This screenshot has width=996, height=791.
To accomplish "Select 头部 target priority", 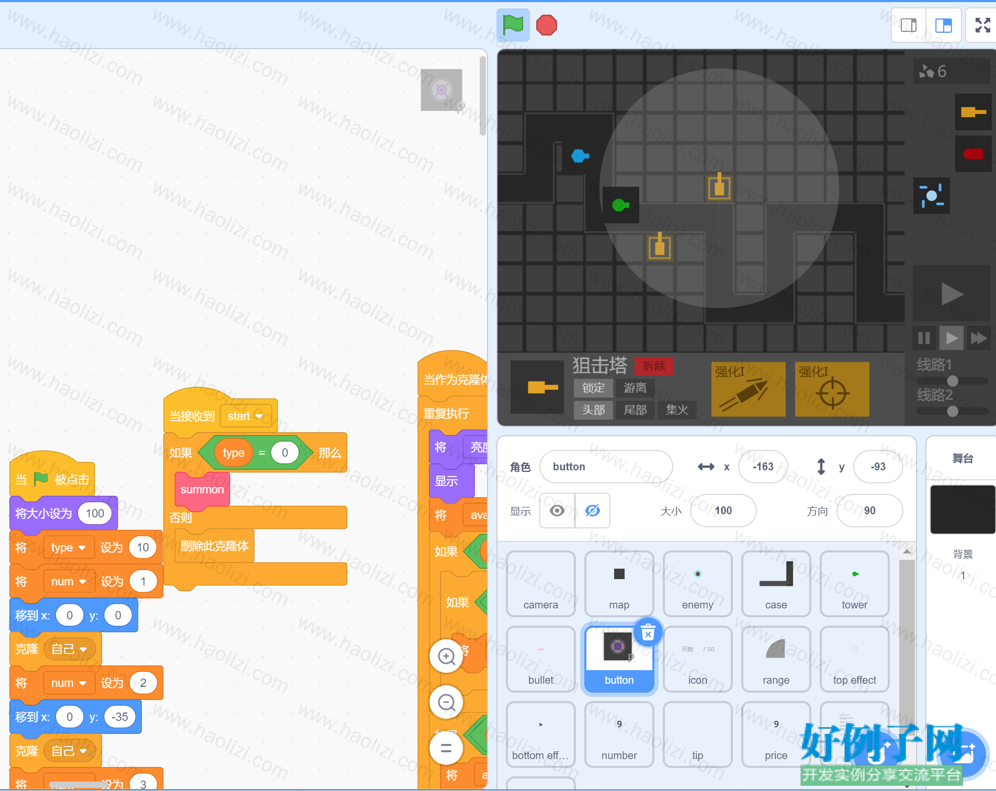I will click(x=593, y=410).
